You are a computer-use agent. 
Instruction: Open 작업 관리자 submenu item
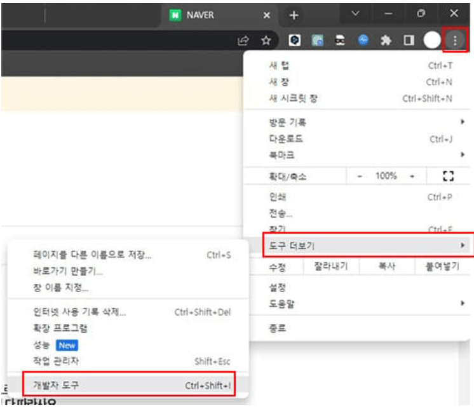(x=128, y=361)
